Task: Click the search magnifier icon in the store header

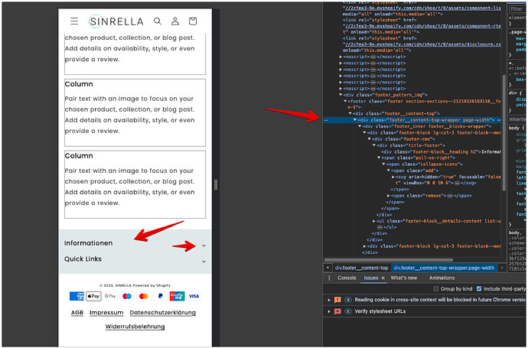Action: (158, 21)
